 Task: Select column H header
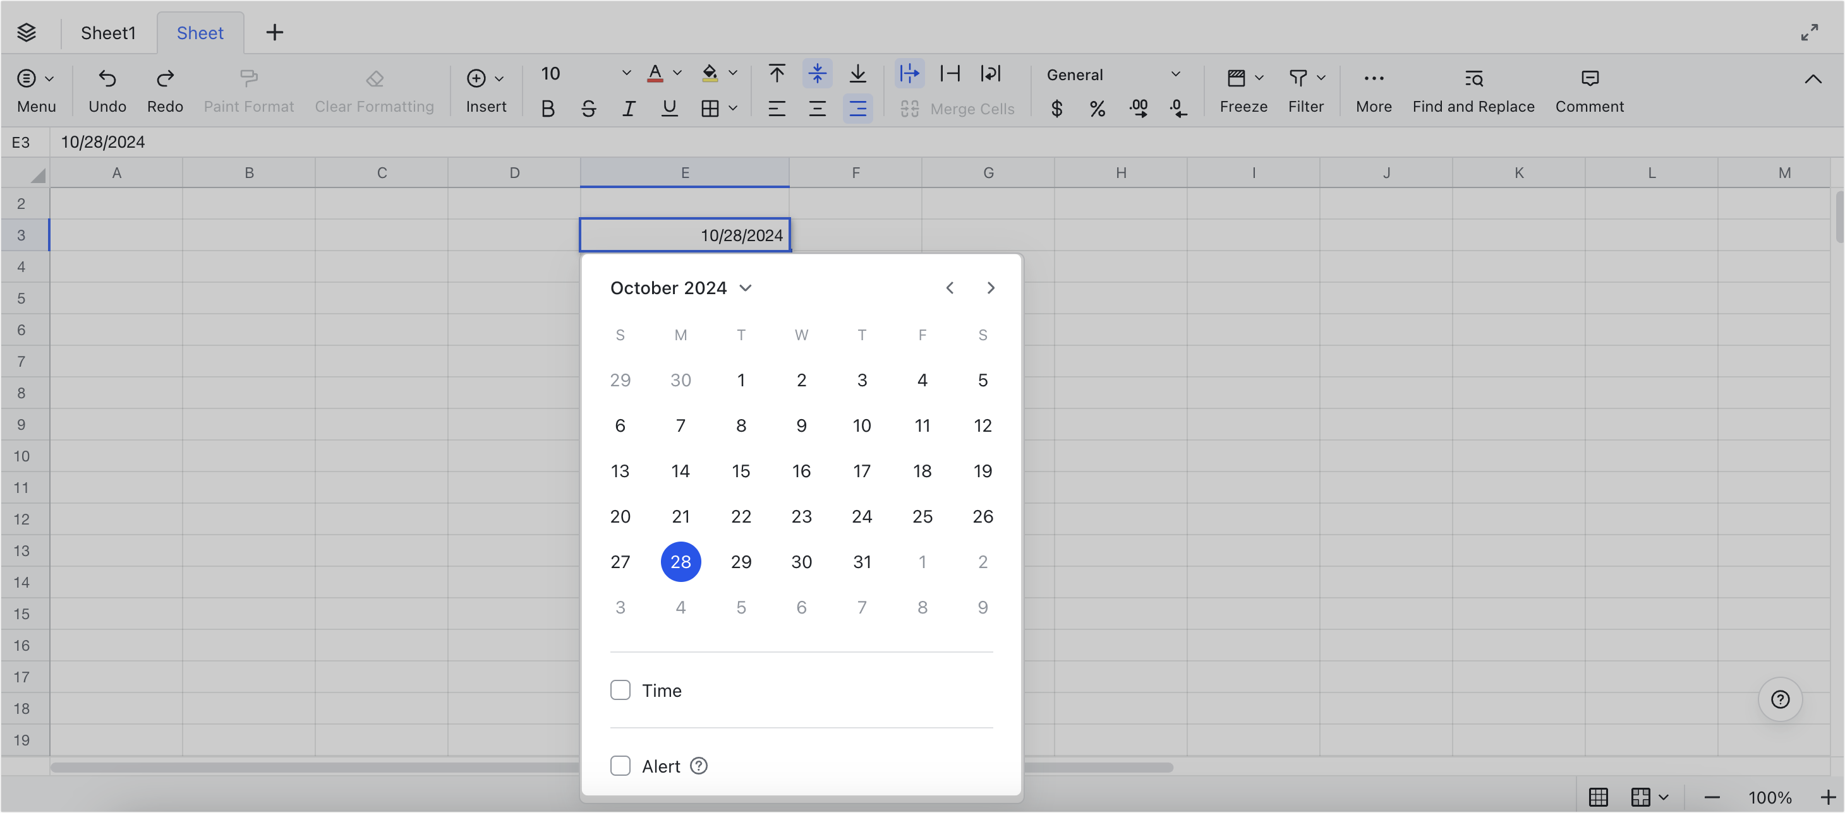pos(1121,172)
